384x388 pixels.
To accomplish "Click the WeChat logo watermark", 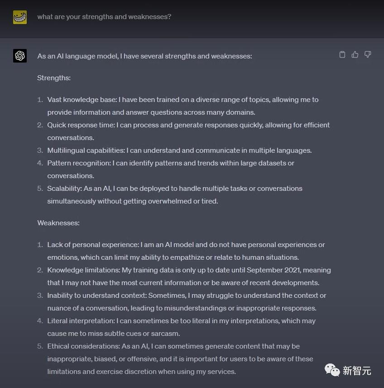I will tap(332, 370).
